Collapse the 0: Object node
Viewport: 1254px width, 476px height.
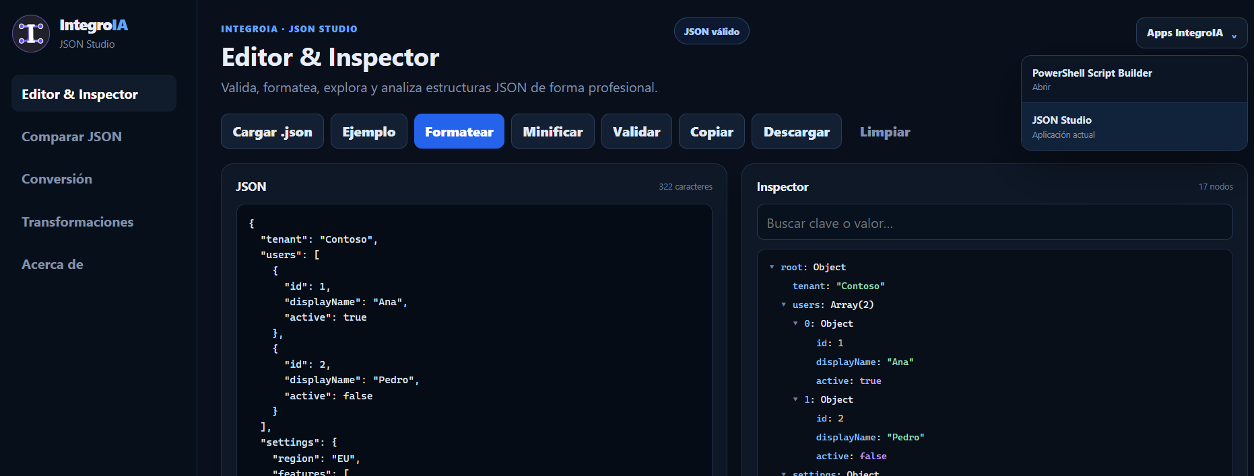(795, 323)
